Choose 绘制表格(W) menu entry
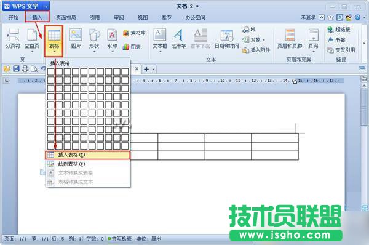This screenshot has width=369, height=245. tap(87, 164)
